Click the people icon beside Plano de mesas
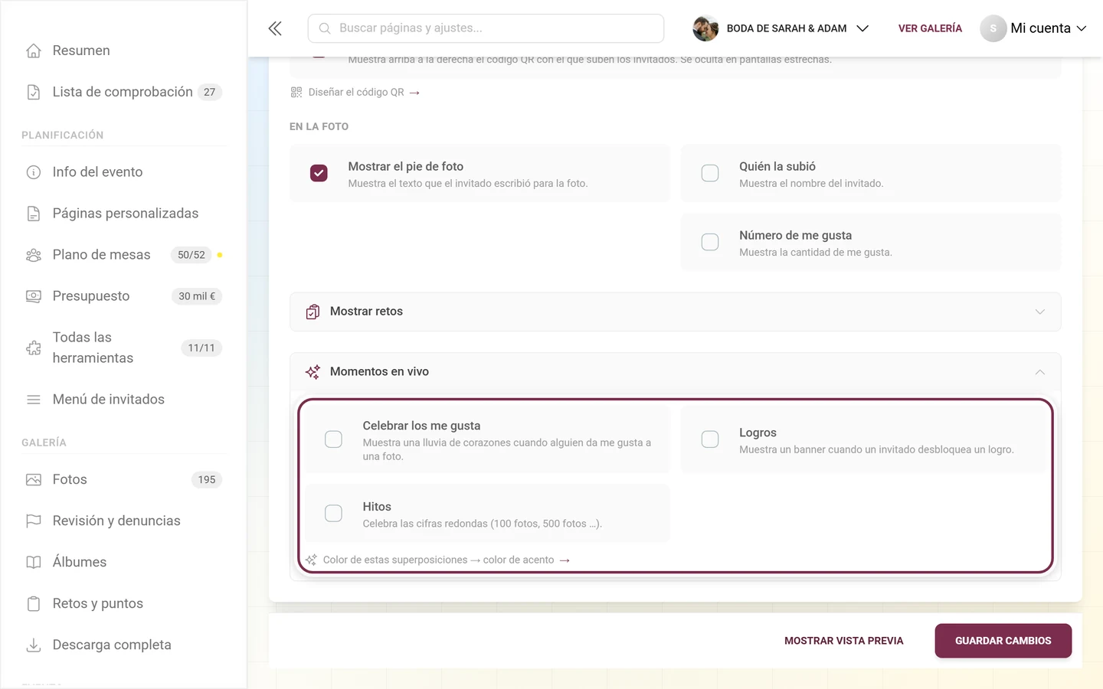The height and width of the screenshot is (689, 1103). [x=34, y=255]
